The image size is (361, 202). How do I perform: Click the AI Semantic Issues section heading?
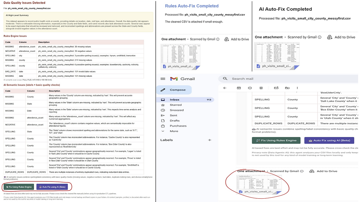[x=31, y=85]
